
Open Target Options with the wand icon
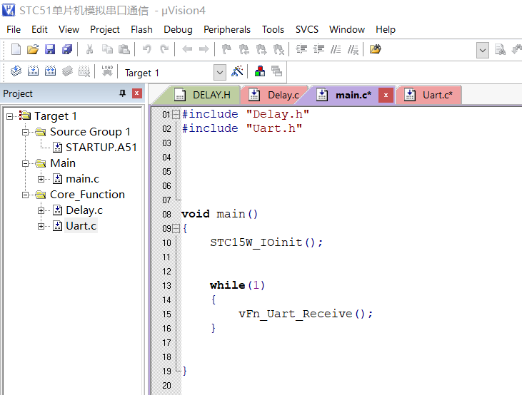tap(237, 71)
